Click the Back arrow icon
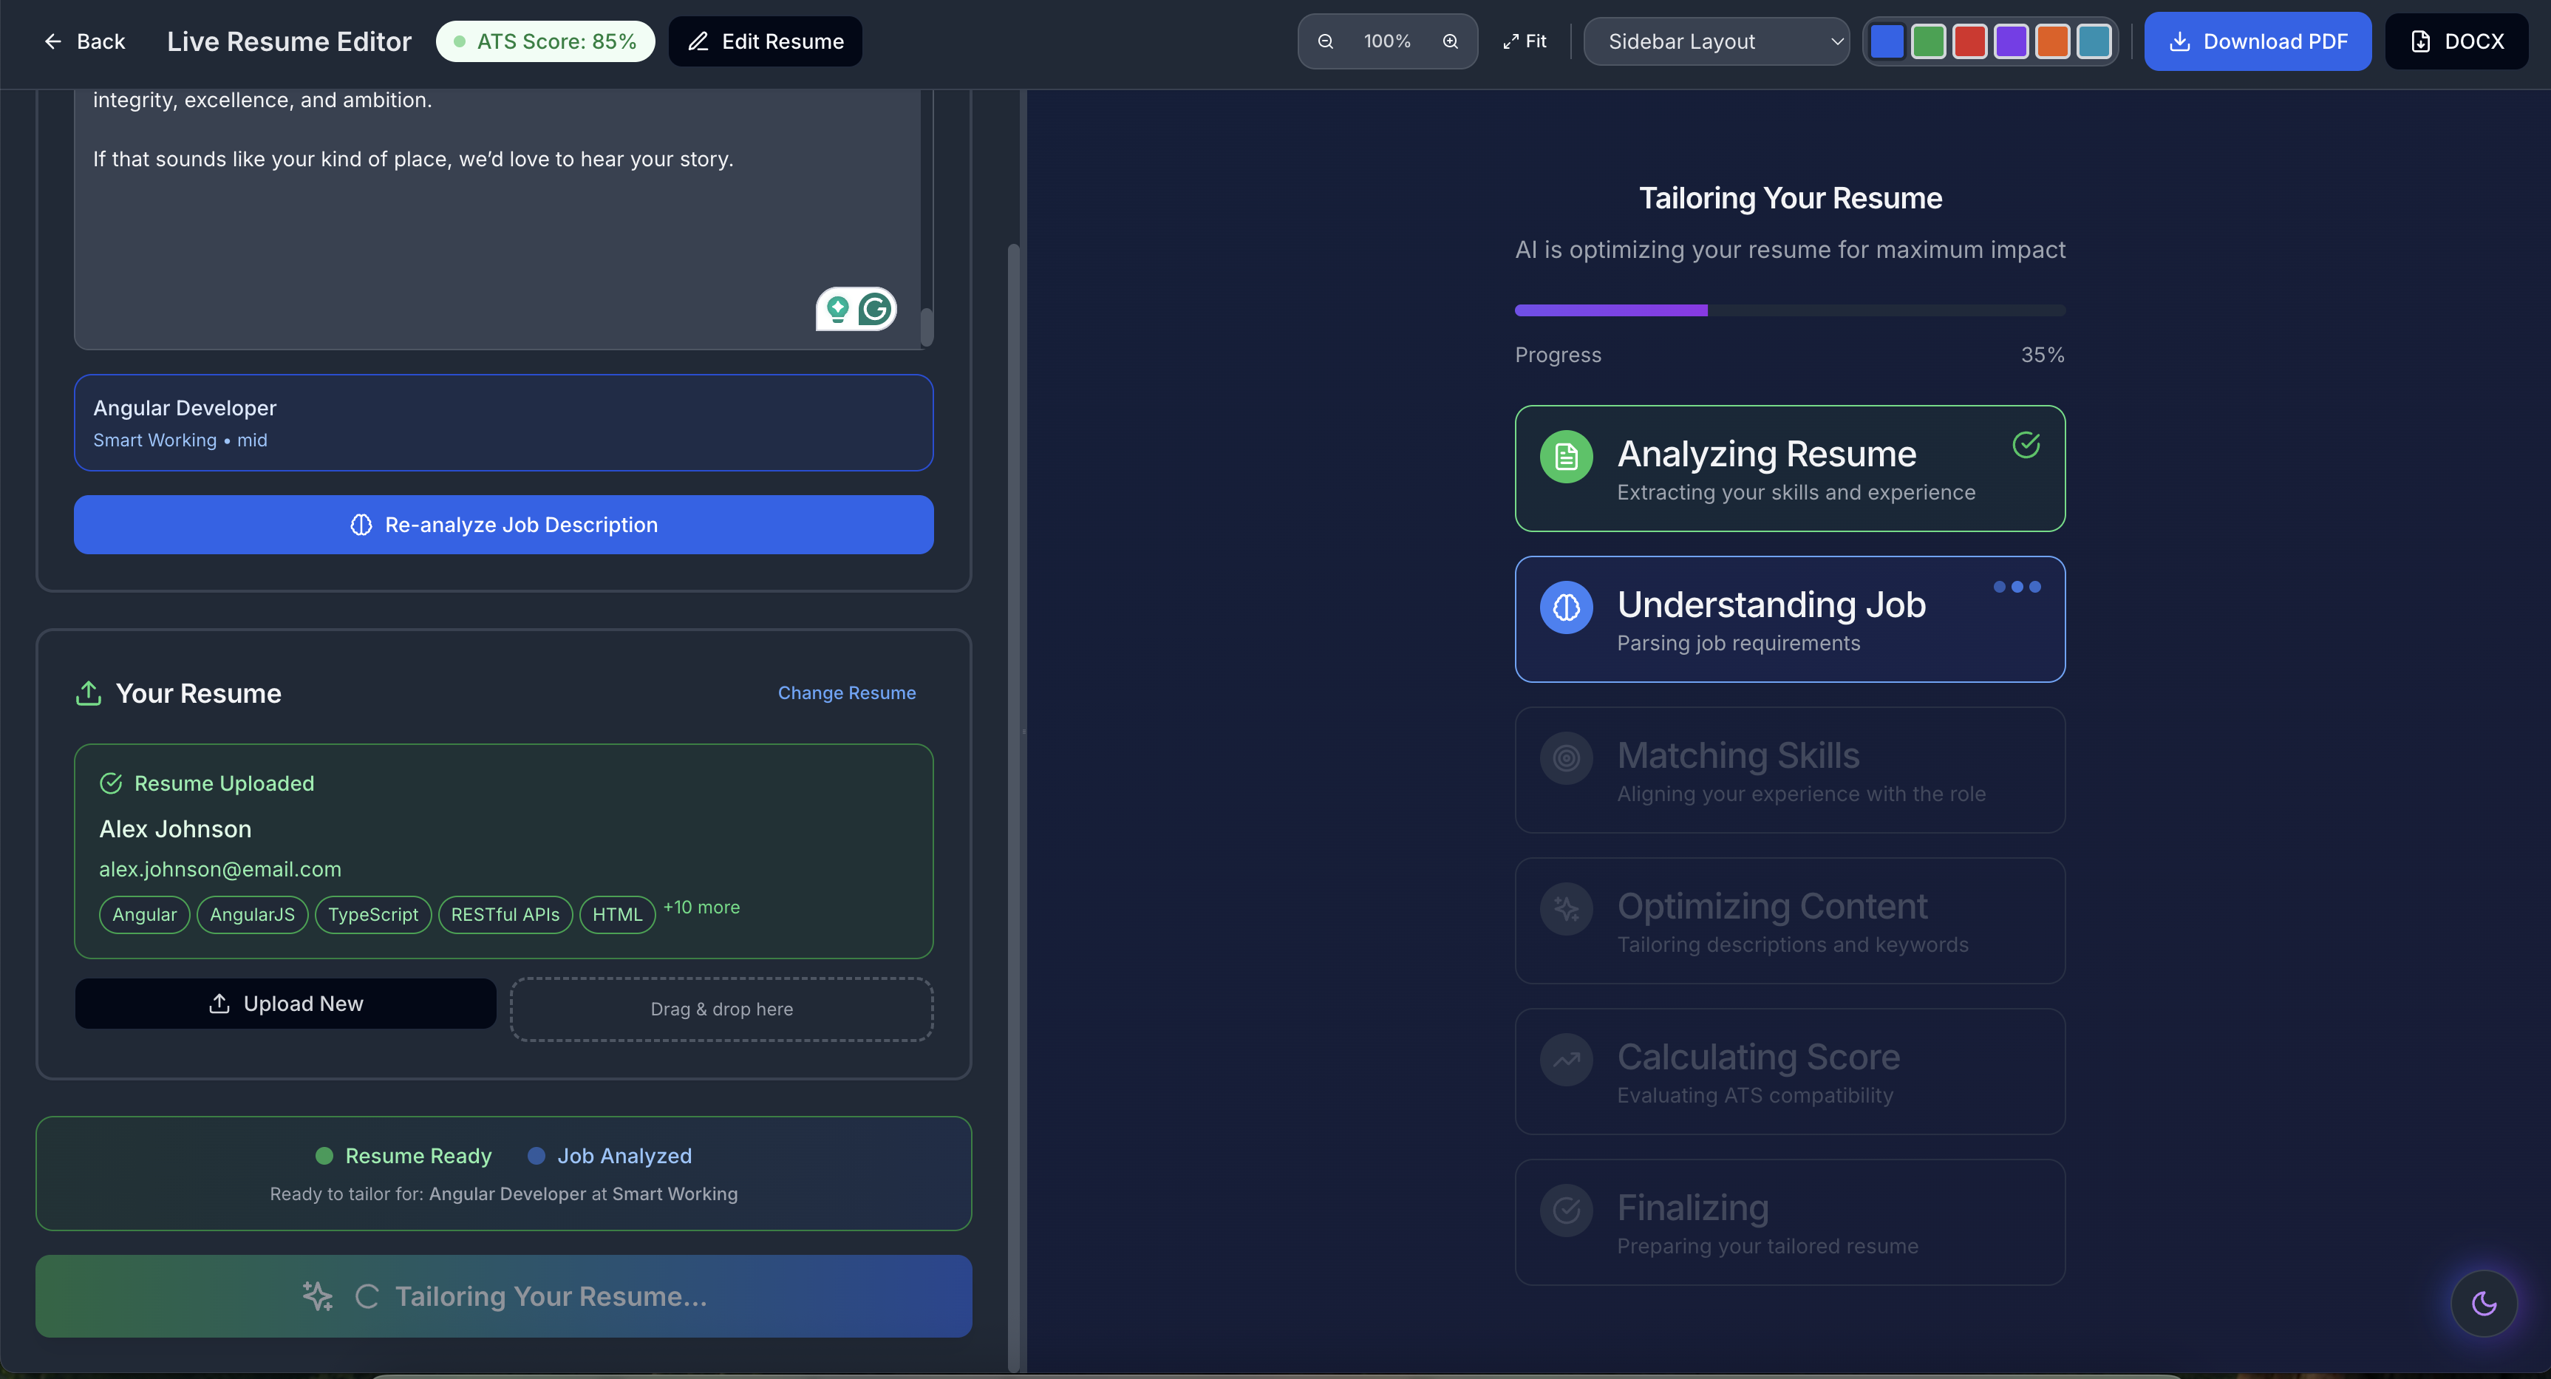Screen dimensions: 2551x1379 53,41
